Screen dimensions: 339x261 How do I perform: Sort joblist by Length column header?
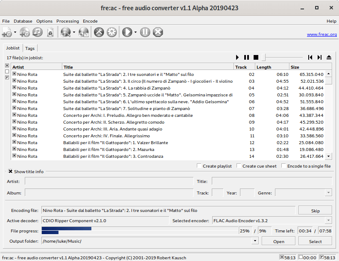tap(272, 67)
